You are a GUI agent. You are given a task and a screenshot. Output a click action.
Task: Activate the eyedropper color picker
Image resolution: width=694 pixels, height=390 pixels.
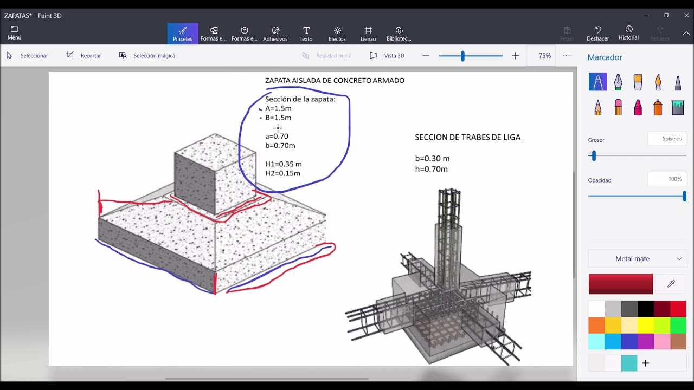[x=671, y=284]
